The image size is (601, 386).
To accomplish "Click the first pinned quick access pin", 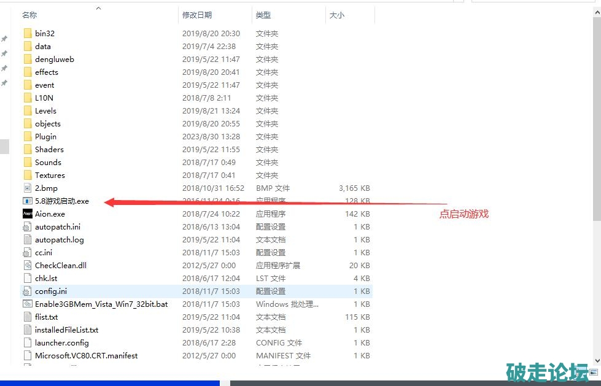I will (4, 39).
